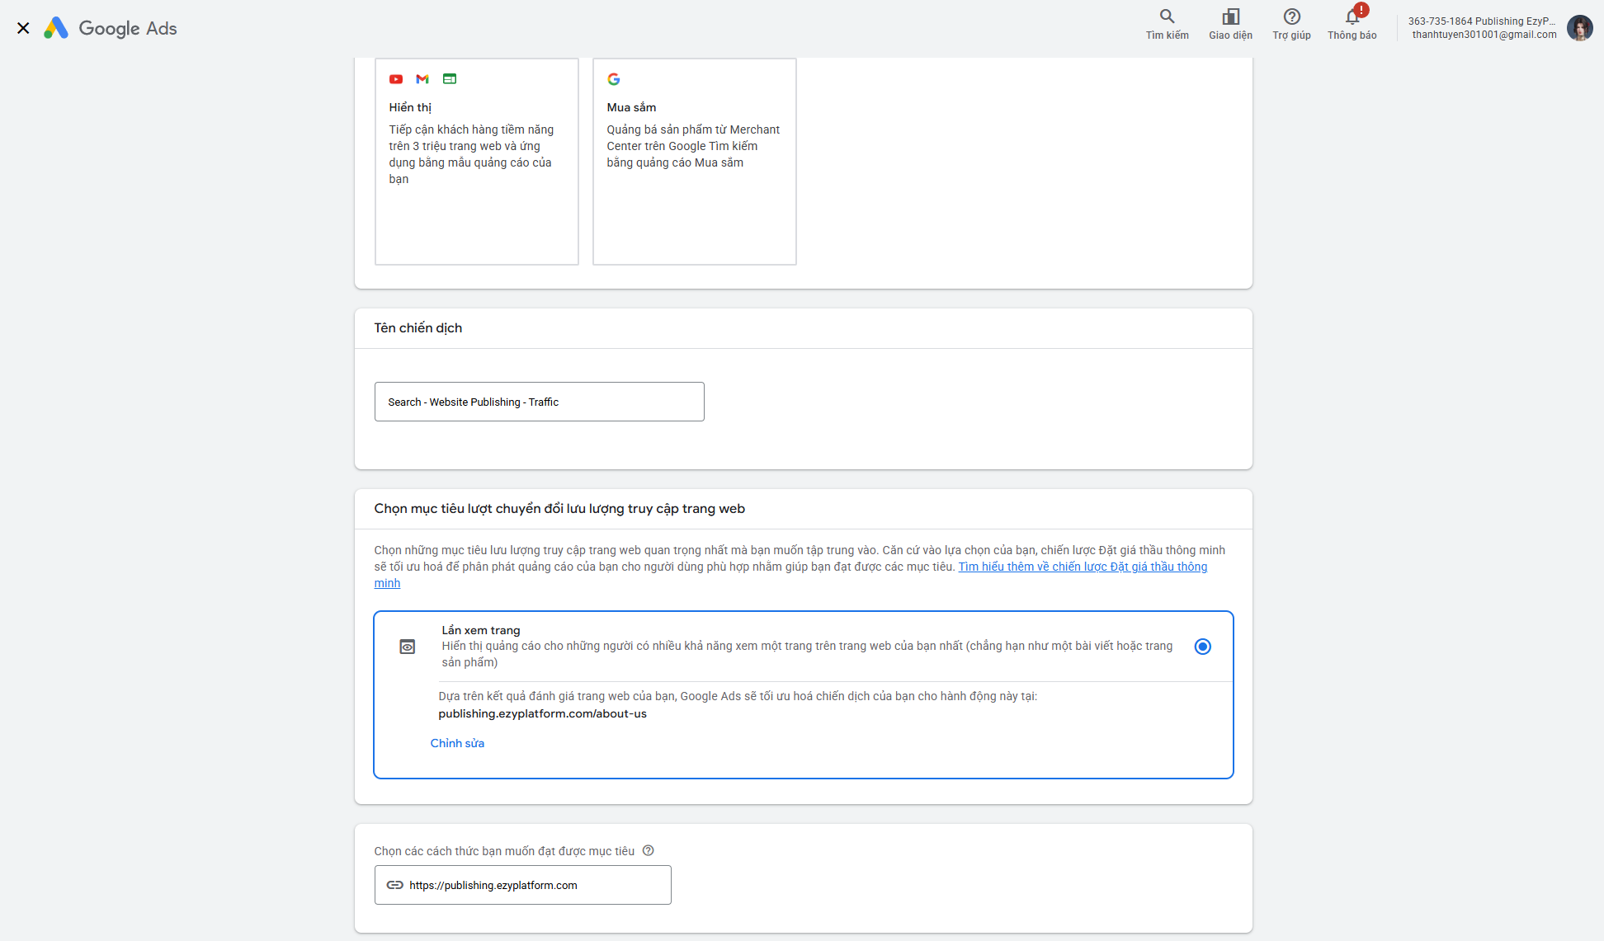This screenshot has height=941, width=1604.
Task: Click publishing.ezyplatform.com/about-us text
Action: point(542,713)
